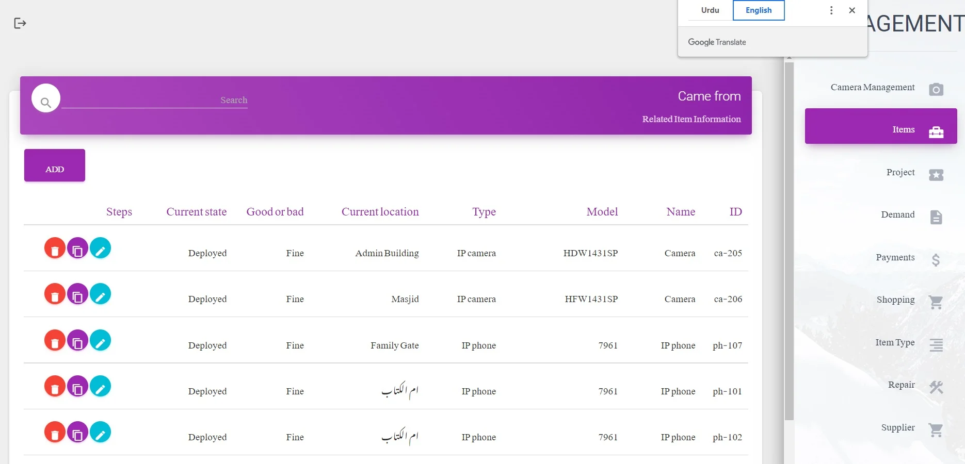Edit the ph-102 IP phone row

click(x=100, y=433)
